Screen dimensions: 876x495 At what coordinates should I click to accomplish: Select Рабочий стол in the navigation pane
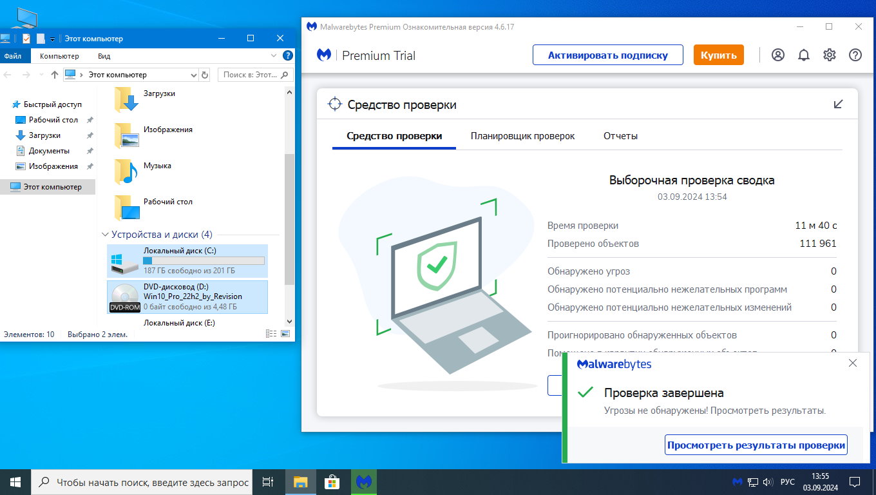tap(53, 120)
